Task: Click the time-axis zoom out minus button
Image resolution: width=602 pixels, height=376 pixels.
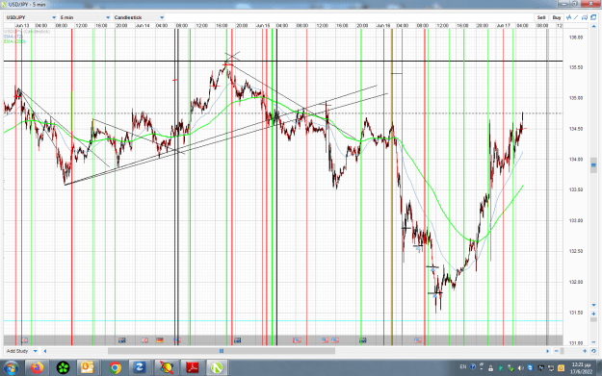Action: pos(557,351)
